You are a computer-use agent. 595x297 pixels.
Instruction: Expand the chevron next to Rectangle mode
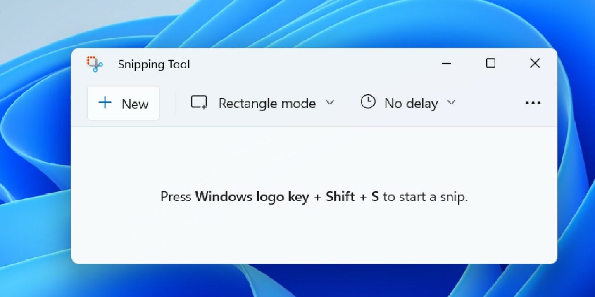[x=330, y=102]
